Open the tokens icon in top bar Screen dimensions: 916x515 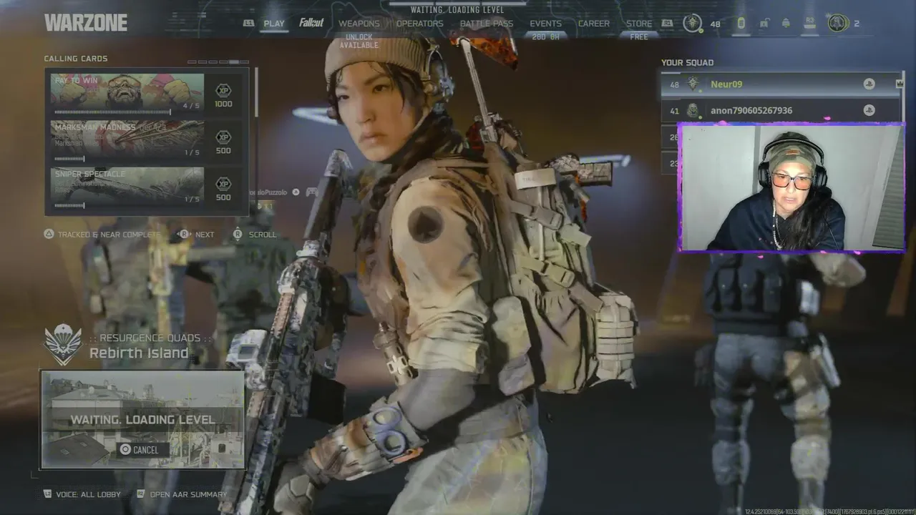pos(741,24)
